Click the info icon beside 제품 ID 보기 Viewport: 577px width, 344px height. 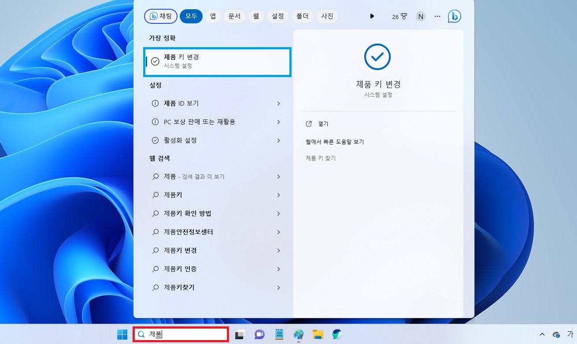coord(155,104)
